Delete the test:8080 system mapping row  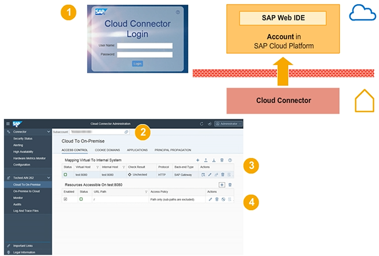pyautogui.click(x=224, y=174)
